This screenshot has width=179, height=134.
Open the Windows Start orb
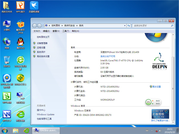[5, 130]
